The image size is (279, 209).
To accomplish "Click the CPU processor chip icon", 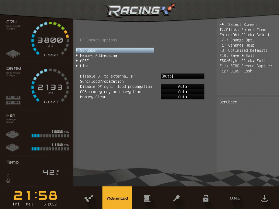I will pyautogui.click(x=13, y=54).
